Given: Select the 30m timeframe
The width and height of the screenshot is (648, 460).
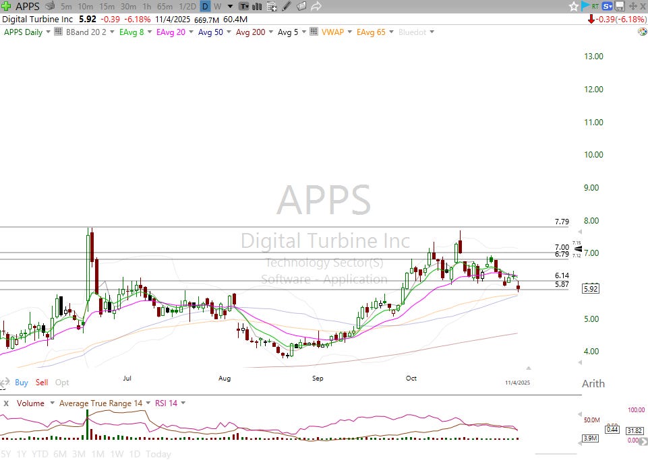Looking at the screenshot, I should pos(128,7).
